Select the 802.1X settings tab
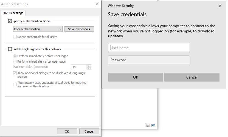This screenshot has width=228, height=137. [13, 13]
